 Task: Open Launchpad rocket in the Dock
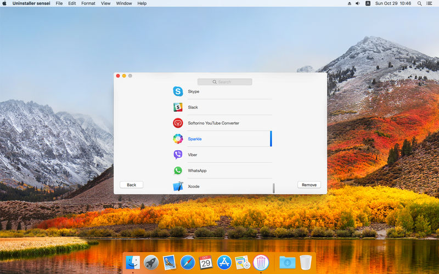pos(151,262)
